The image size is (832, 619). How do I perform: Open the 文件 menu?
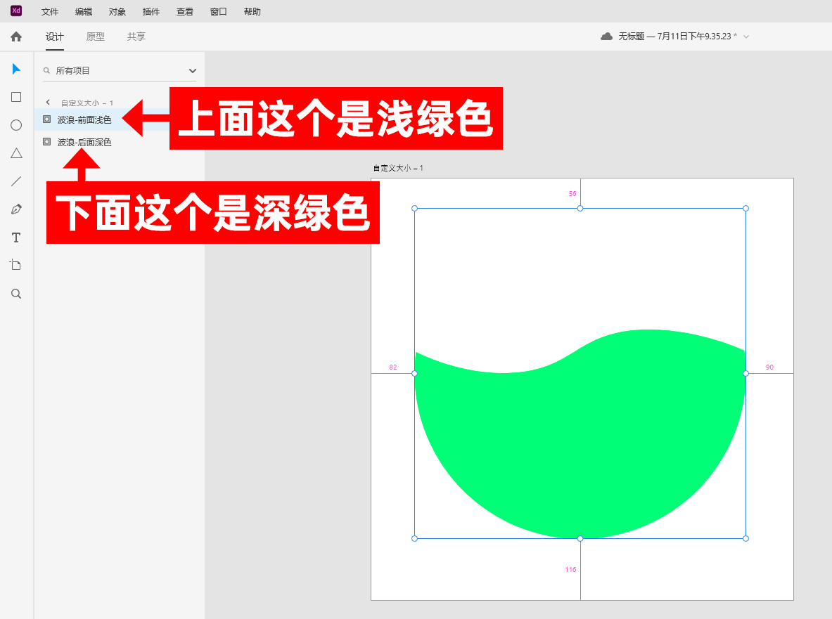(50, 12)
